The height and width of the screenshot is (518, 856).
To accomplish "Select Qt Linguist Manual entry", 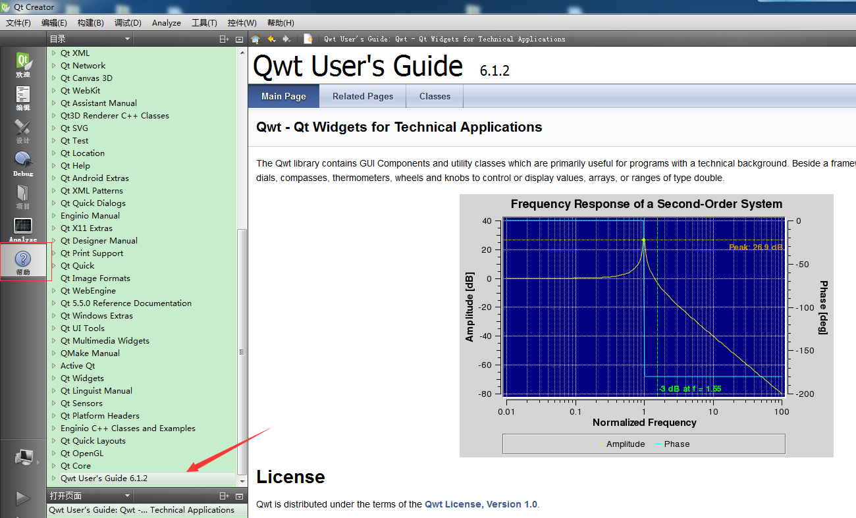I will click(96, 391).
